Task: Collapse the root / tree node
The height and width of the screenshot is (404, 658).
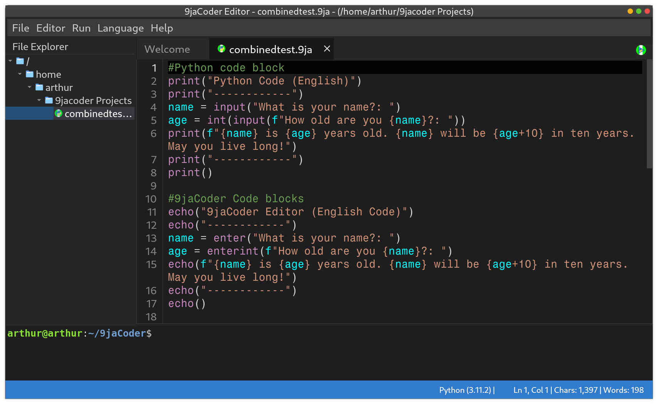Action: (10, 61)
